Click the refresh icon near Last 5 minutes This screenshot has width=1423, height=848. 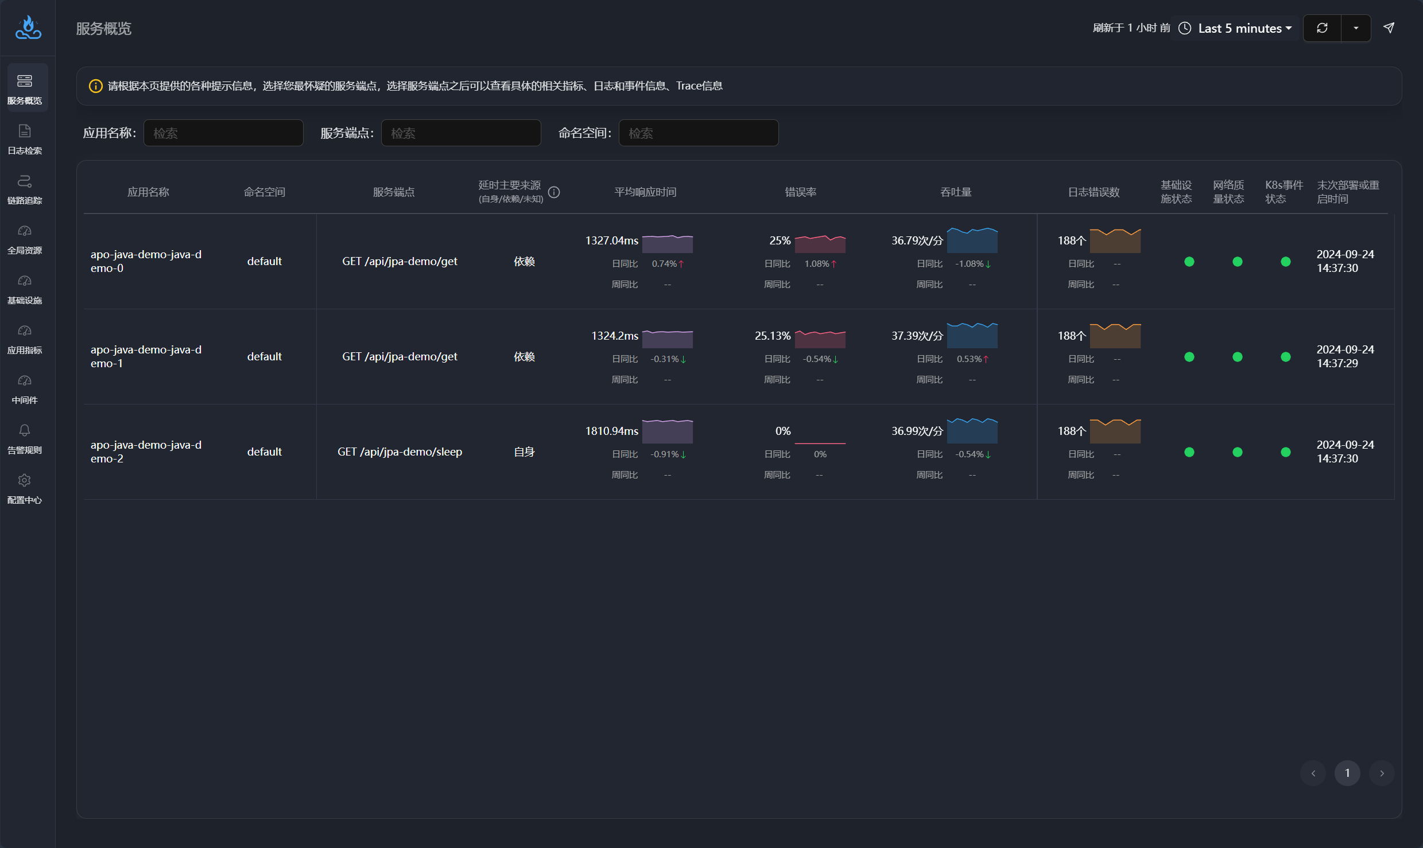point(1321,28)
